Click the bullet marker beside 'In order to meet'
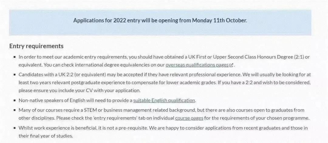The height and width of the screenshot is (143, 328). click(15, 57)
